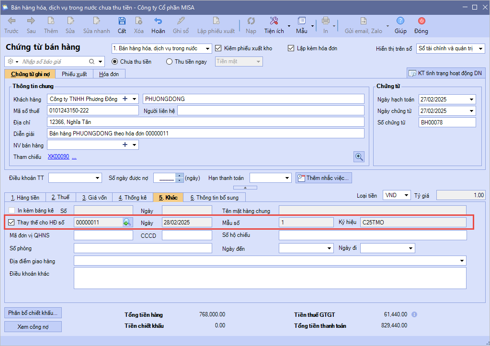Image resolution: width=490 pixels, height=346 pixels.
Task: Click the Diễn giải input field
Action: point(205,134)
